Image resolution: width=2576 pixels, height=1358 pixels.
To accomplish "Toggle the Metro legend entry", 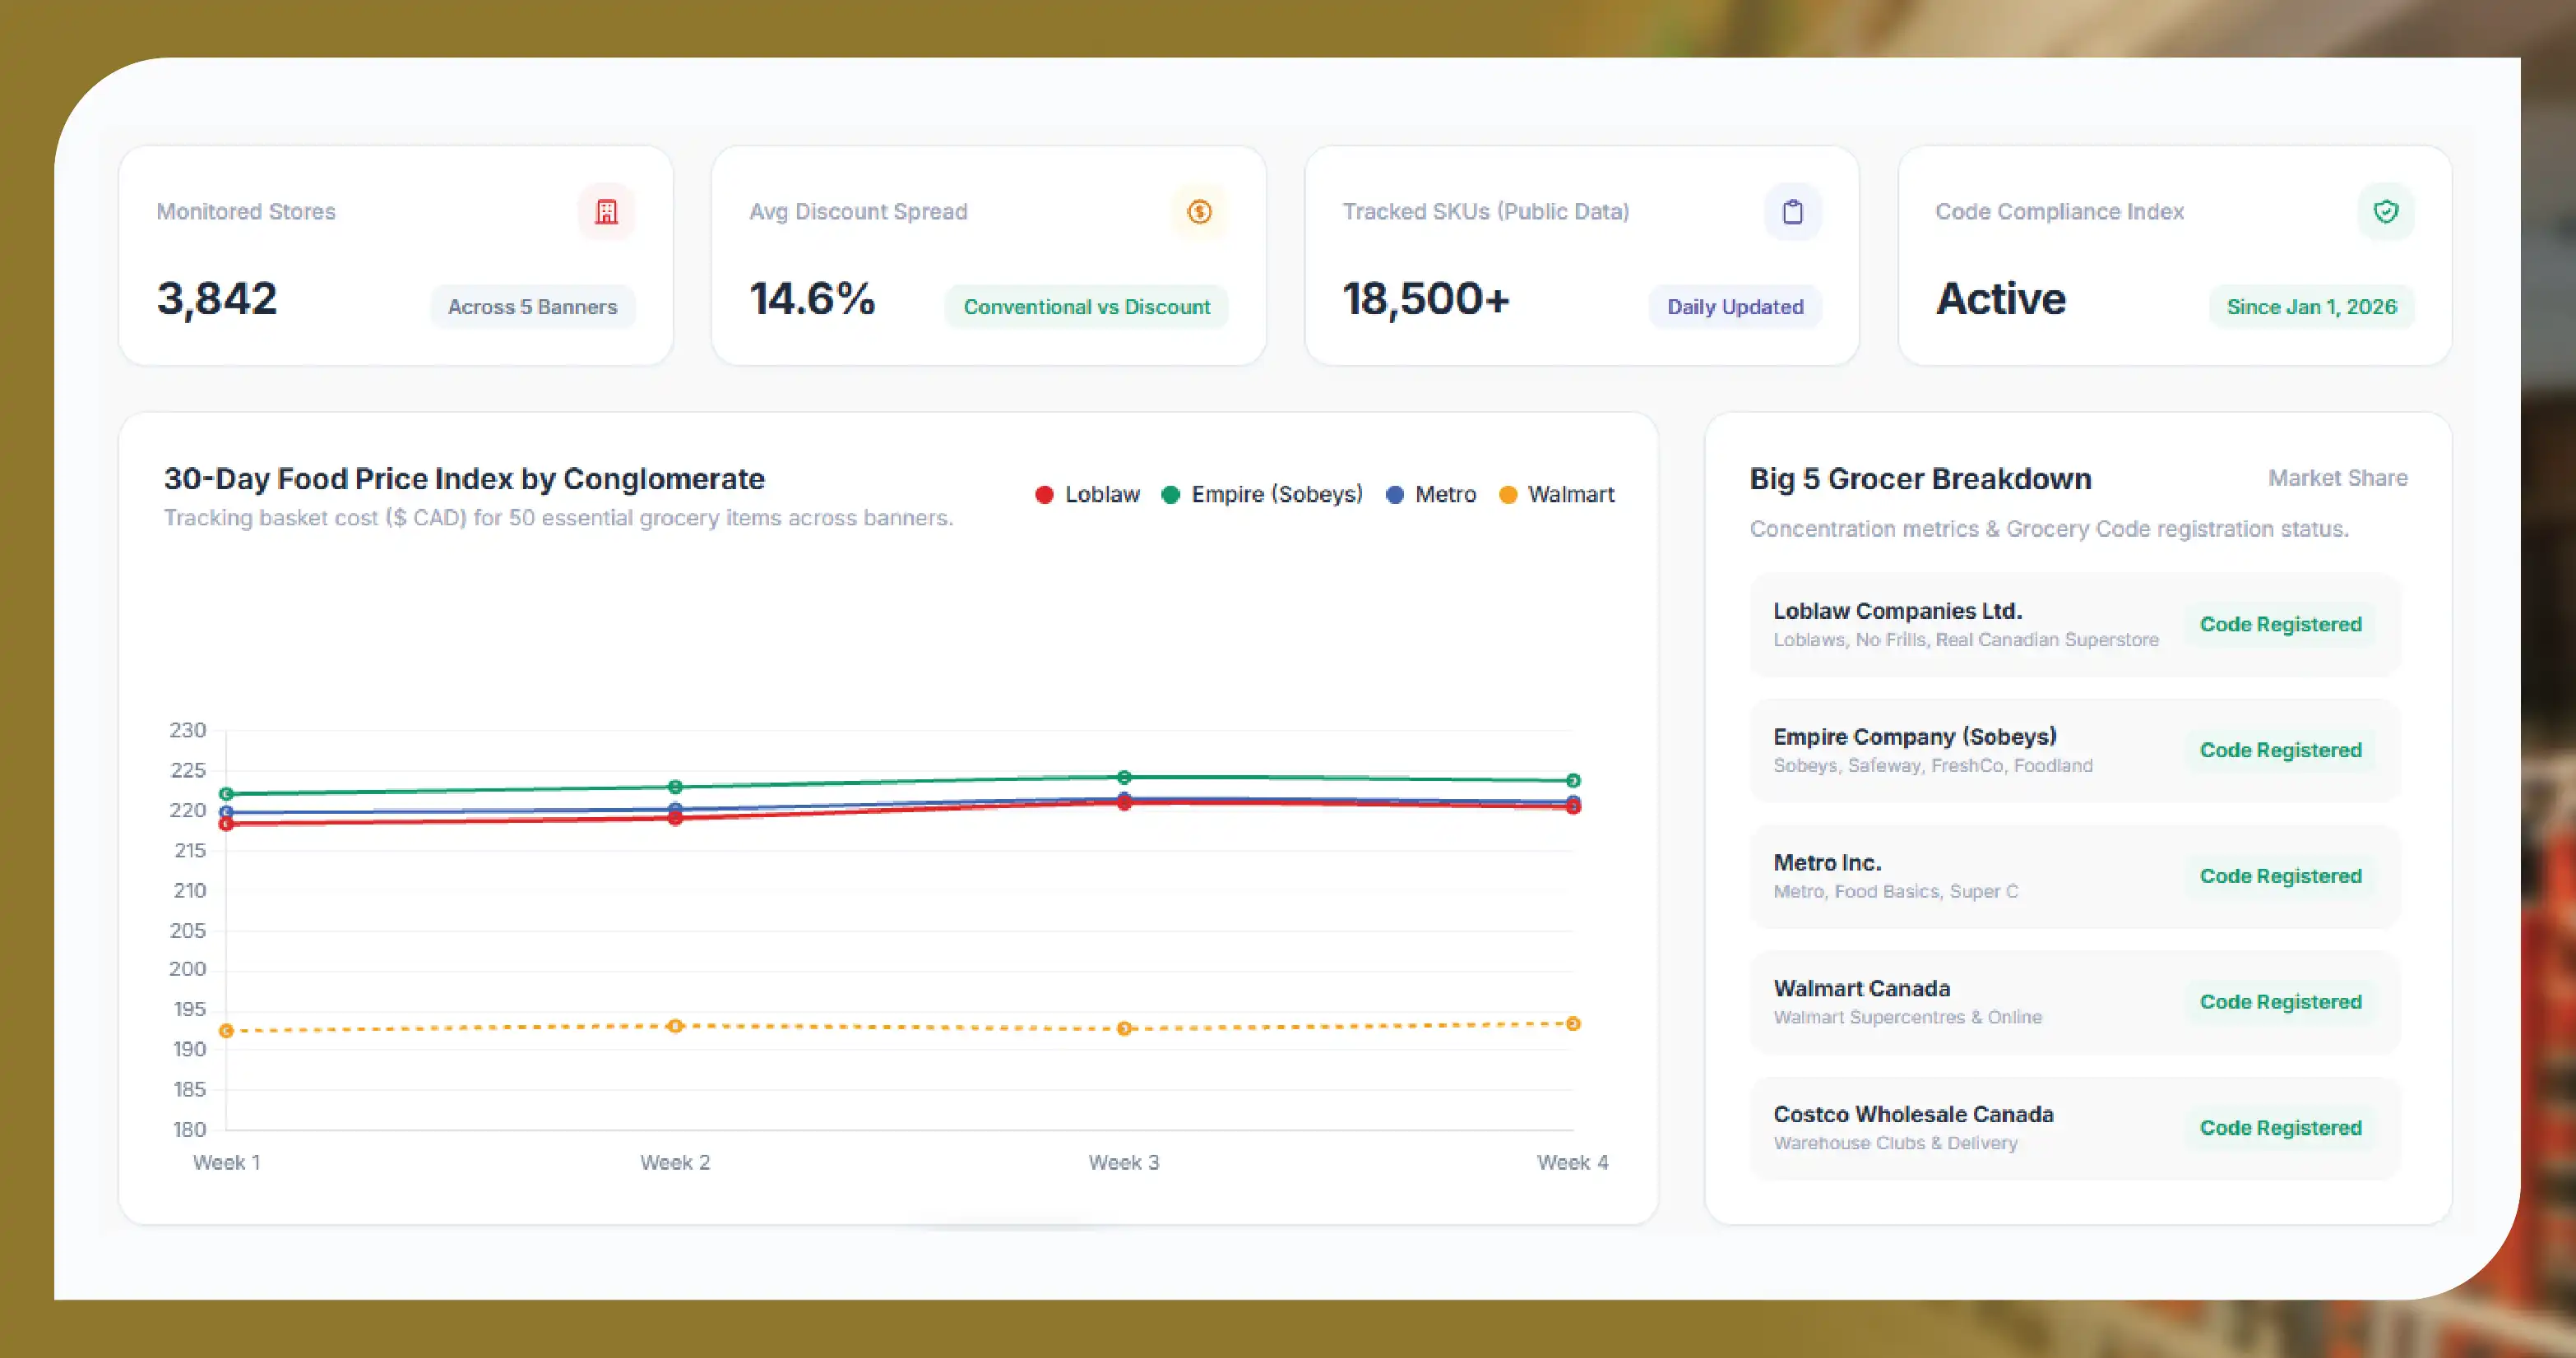I will point(1431,495).
